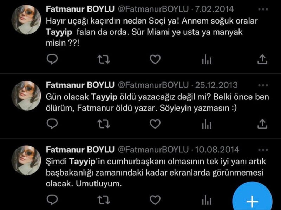Open more options for the 25.12.2013 tweet
Image resolution: width=281 pixels, height=210 pixels.
coord(263,85)
